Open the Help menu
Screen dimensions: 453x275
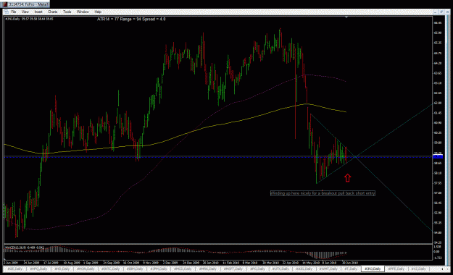coord(98,12)
